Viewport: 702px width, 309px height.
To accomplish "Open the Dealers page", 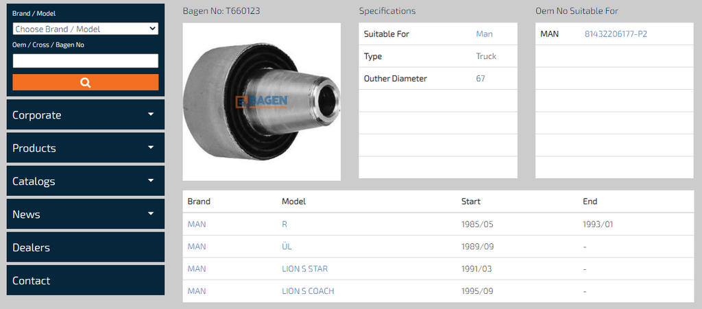I will 86,247.
